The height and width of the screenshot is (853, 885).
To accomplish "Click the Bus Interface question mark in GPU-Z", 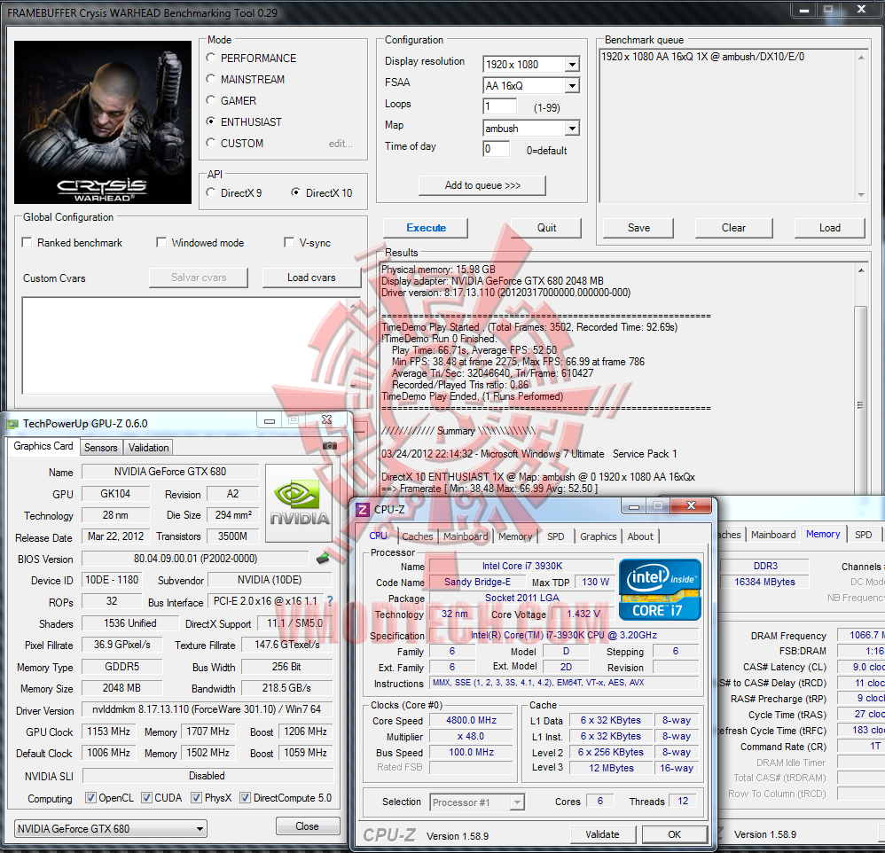I will [x=330, y=601].
